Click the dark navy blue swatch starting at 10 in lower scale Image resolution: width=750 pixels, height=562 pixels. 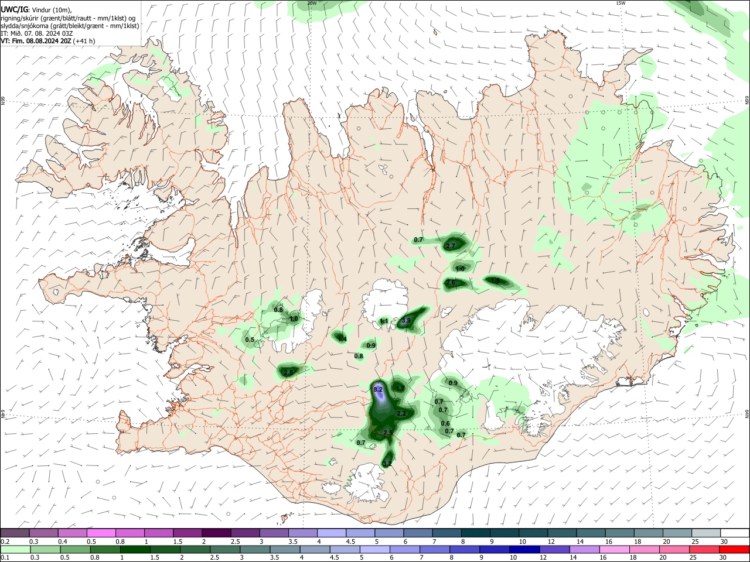coord(525,549)
